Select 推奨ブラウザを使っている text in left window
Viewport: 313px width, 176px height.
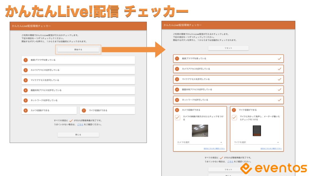click(43, 60)
